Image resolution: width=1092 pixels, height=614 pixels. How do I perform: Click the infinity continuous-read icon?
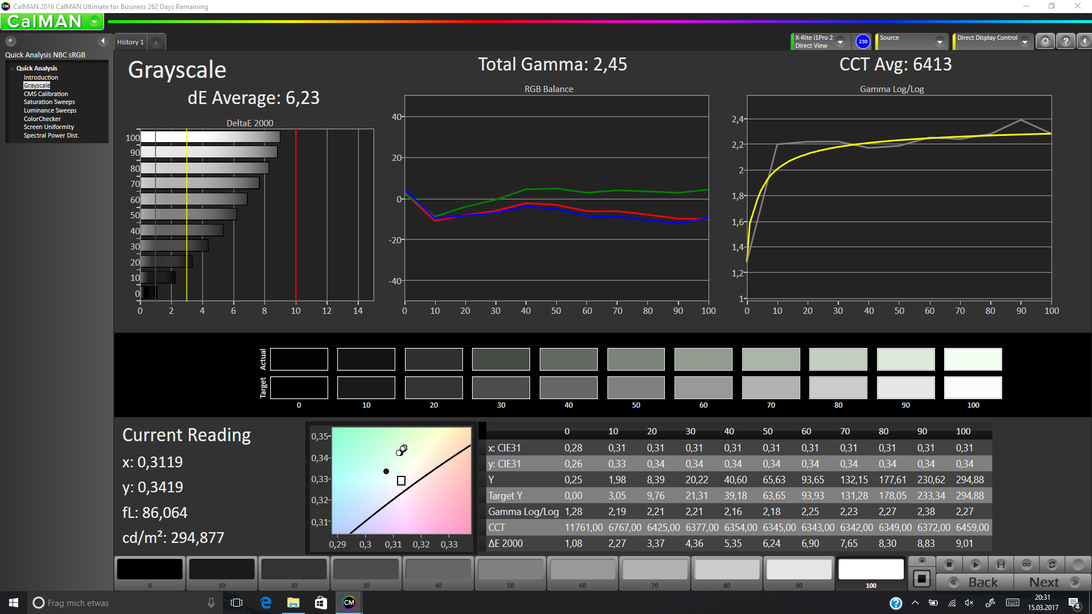pos(1026,565)
